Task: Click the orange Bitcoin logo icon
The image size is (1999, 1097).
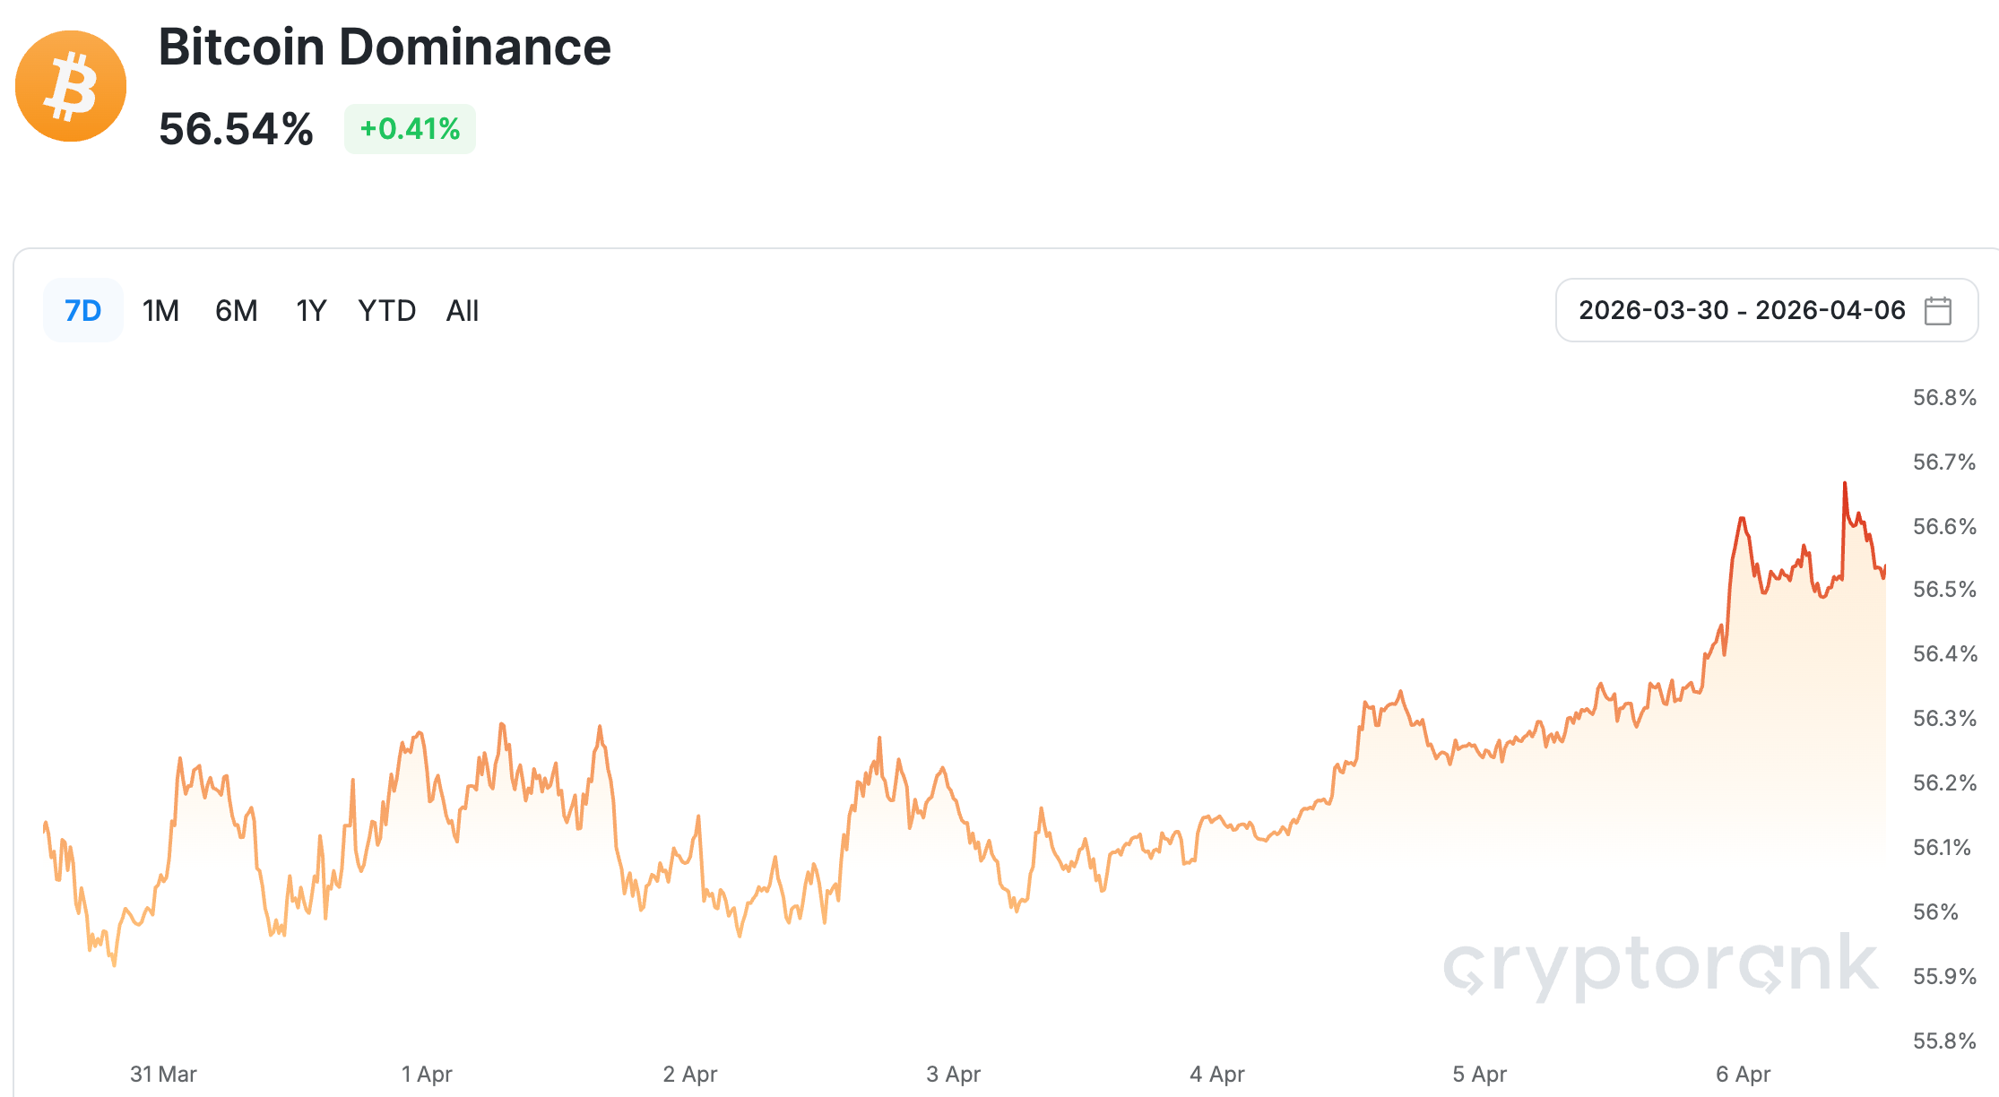Action: (x=71, y=86)
